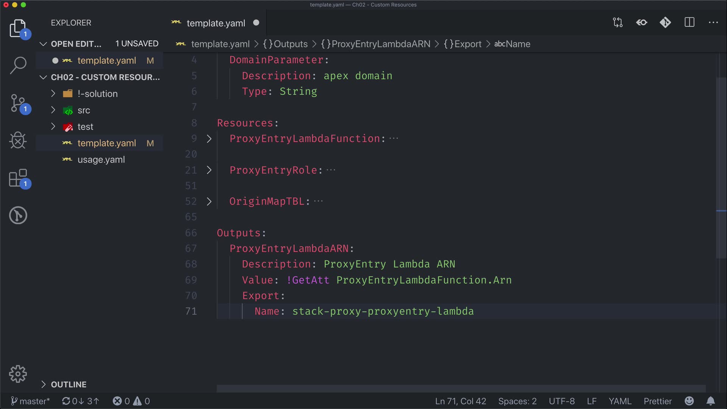The height and width of the screenshot is (409, 727).
Task: Select the template.yaml editor tab
Action: [x=216, y=23]
